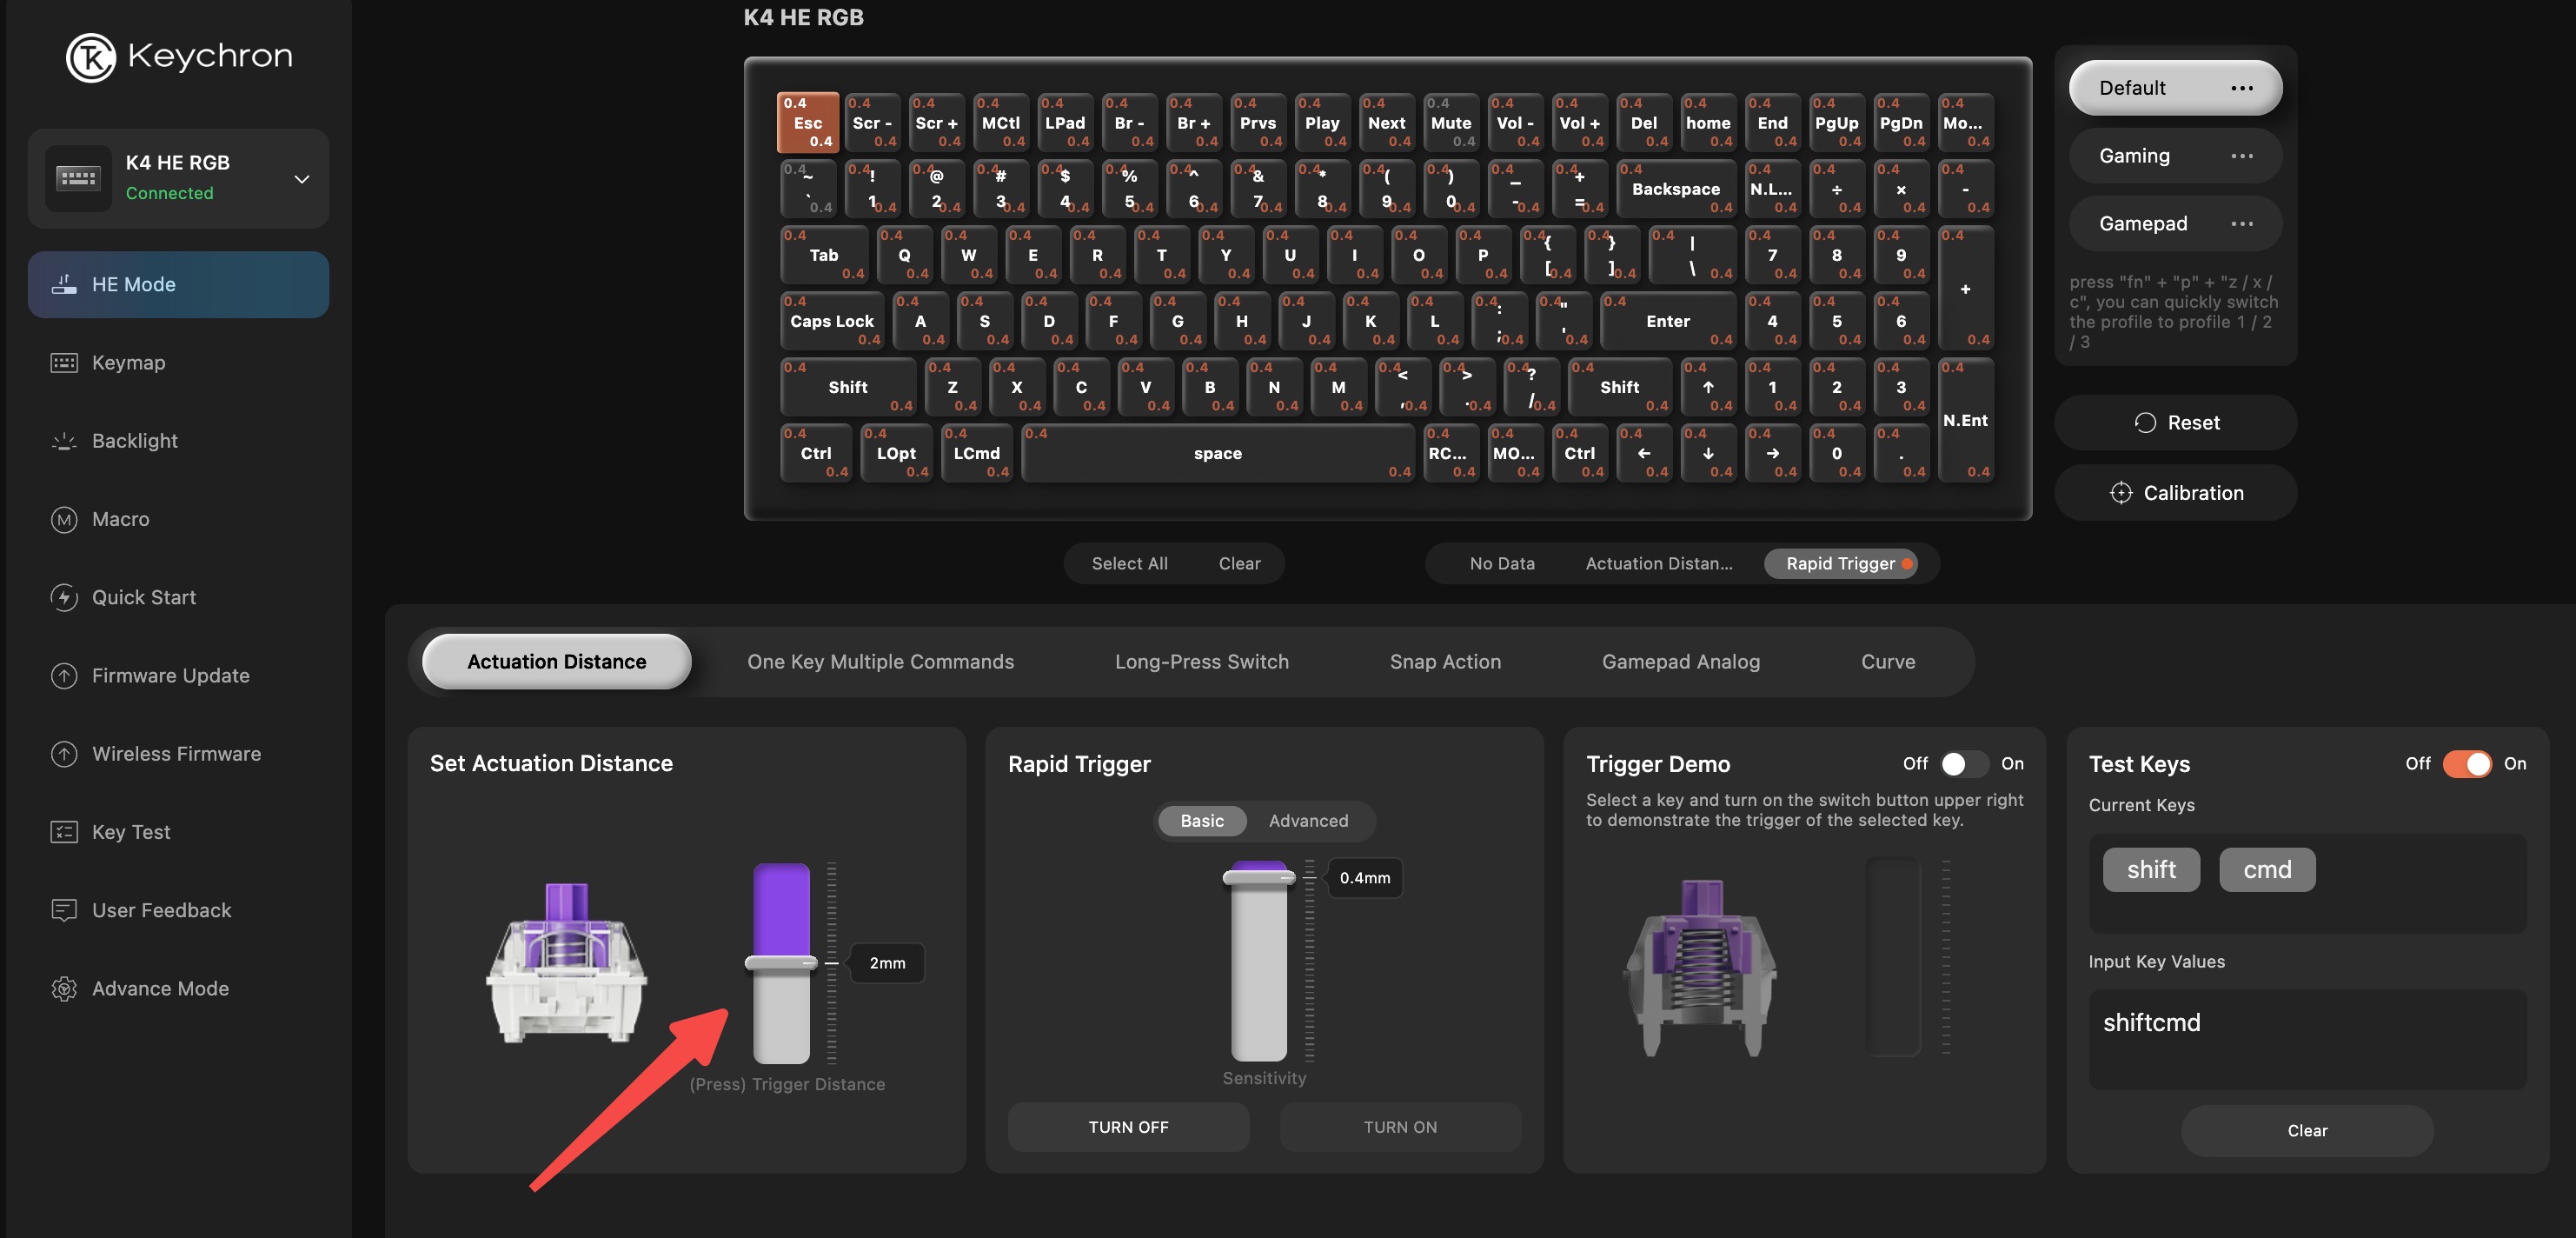Screen dimensions: 2576x1238
Task: Open the Keymap sidebar icon
Action: (64, 363)
